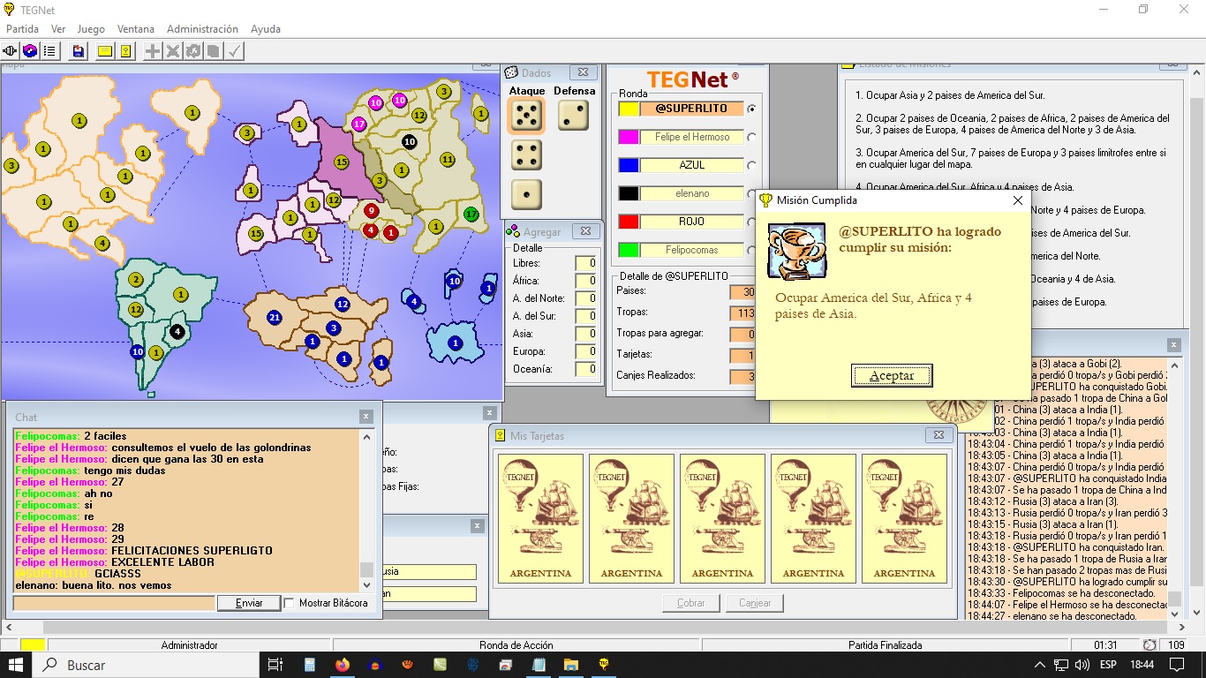1206x678 pixels.
Task: Click the blue and magenta globe toolbar icon
Action: coord(30,51)
